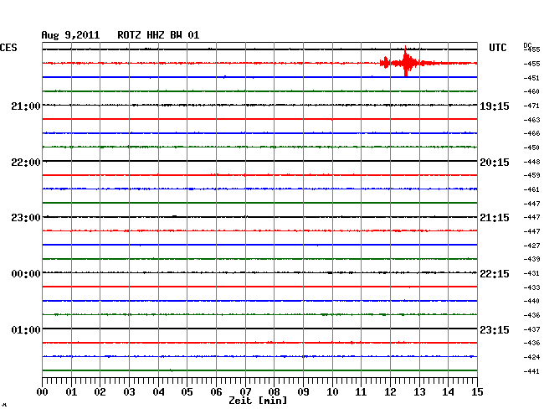Click the "21:15" UTC time label
544x414 pixels.
point(495,218)
